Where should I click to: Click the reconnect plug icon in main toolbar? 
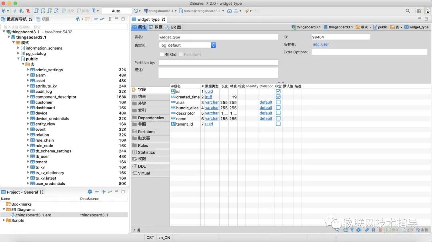[x=21, y=11]
